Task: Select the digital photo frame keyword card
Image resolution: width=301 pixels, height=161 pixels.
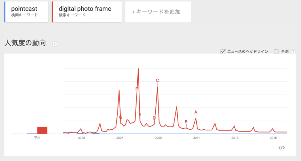Action: pos(87,12)
